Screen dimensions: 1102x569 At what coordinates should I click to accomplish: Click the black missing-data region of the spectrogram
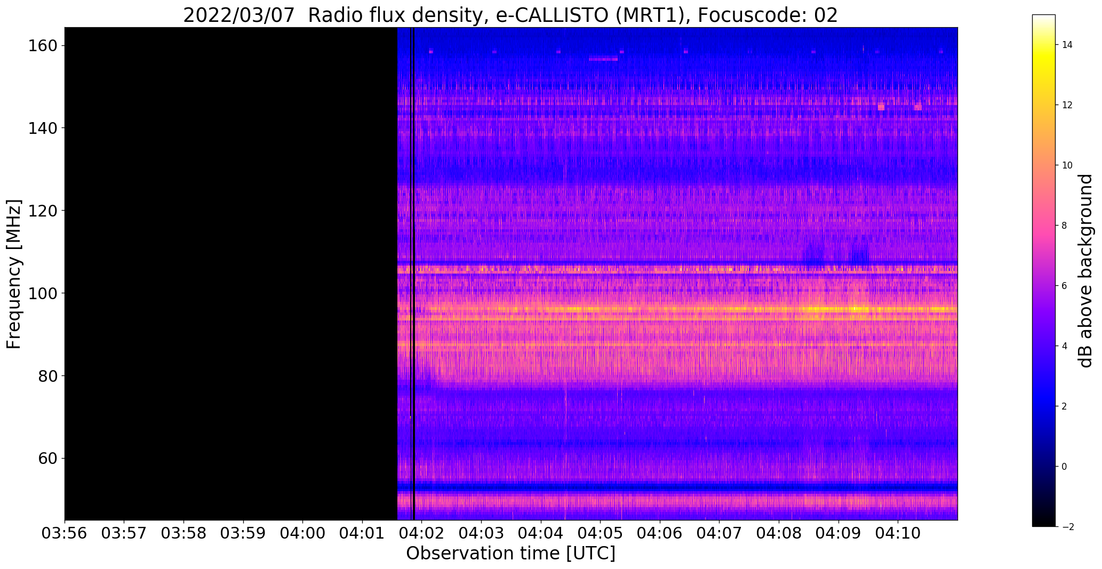coord(231,274)
